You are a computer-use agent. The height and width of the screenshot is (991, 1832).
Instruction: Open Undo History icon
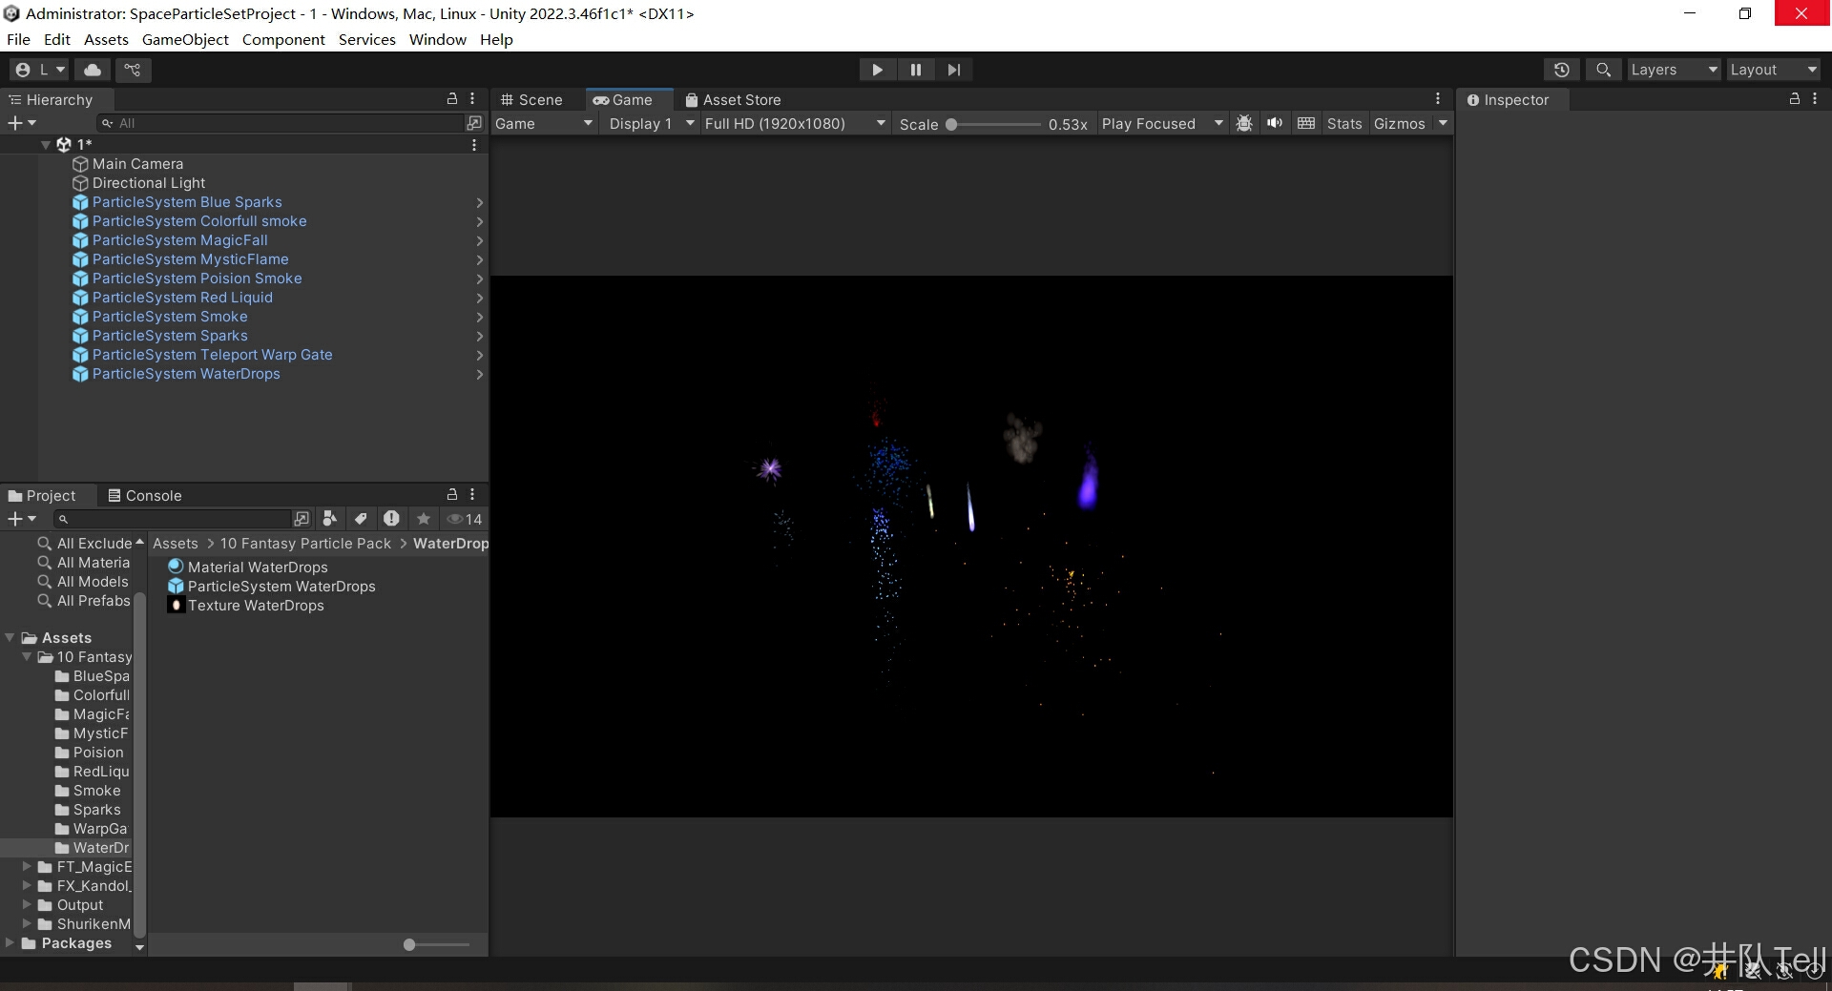coord(1562,70)
